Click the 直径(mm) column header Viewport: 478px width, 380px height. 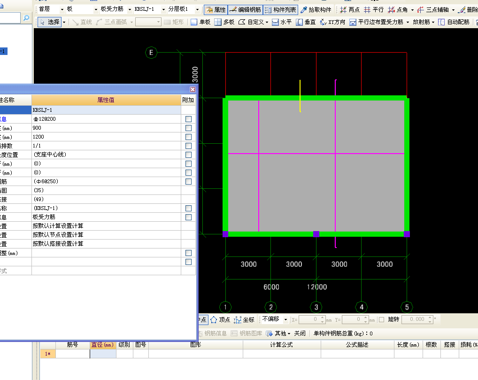(x=103, y=345)
